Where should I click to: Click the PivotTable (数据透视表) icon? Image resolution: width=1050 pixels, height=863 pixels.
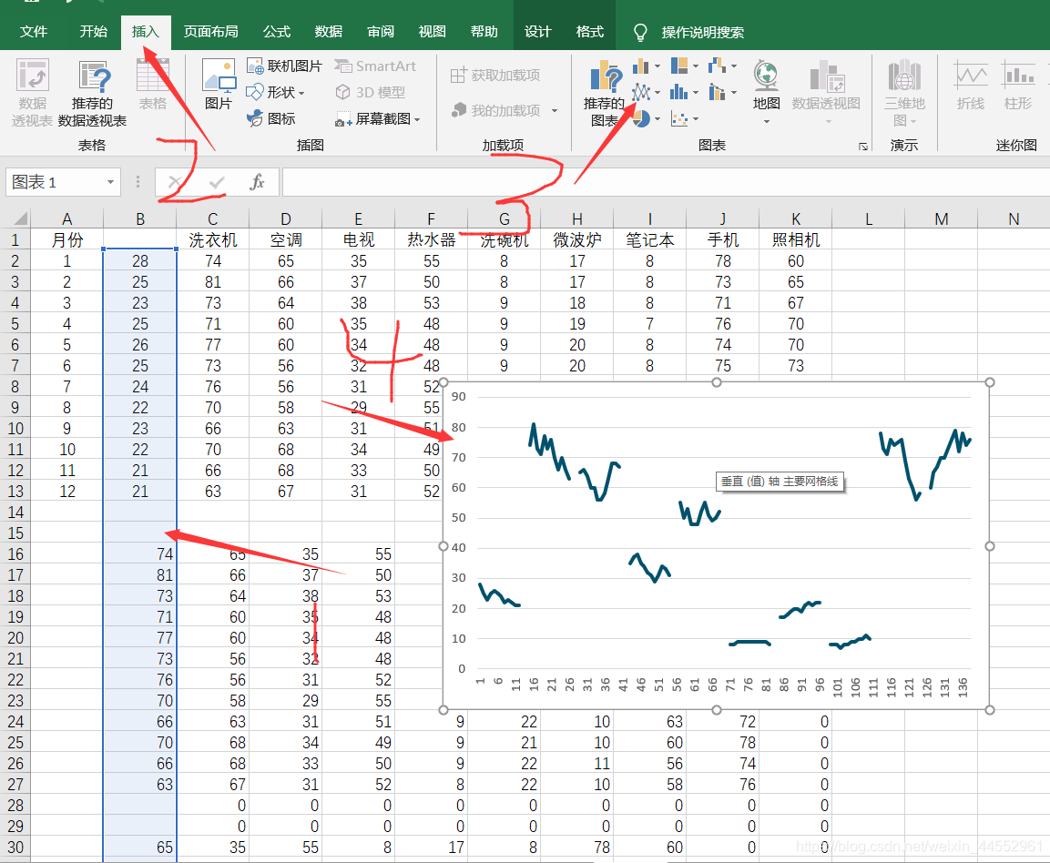32,75
